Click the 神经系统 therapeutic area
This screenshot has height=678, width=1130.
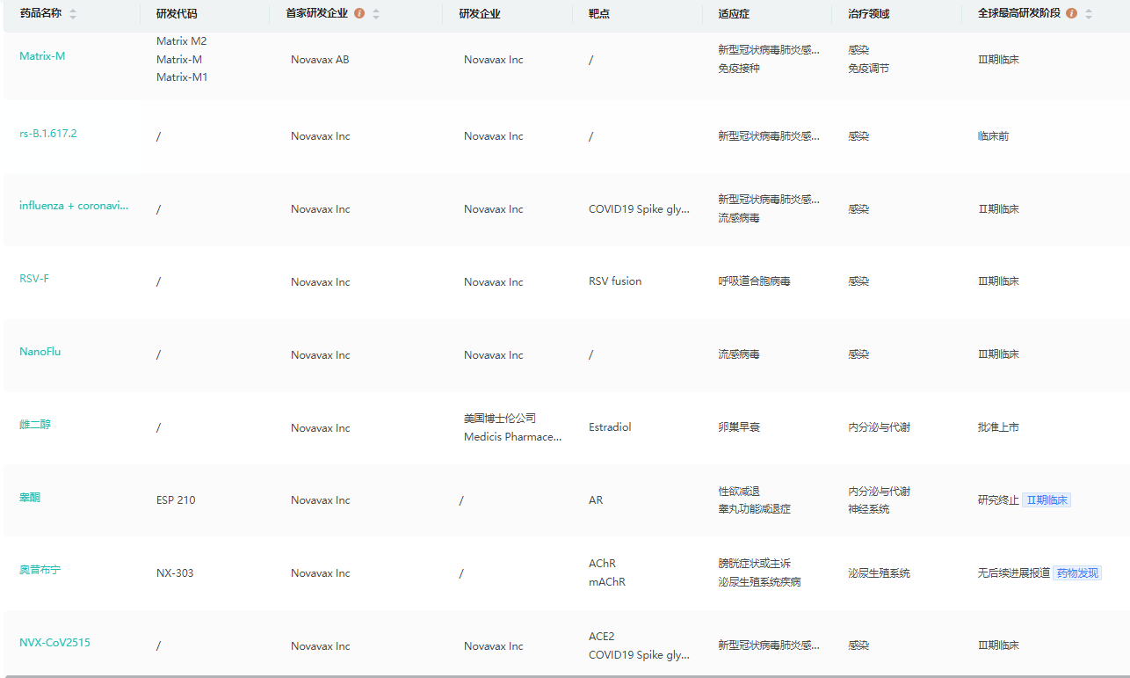coord(868,509)
